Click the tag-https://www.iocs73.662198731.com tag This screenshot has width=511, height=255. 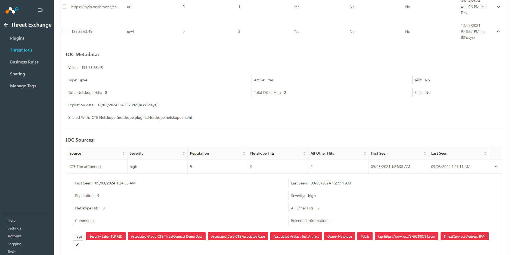tap(407, 236)
